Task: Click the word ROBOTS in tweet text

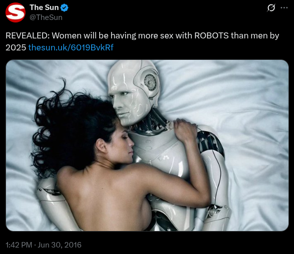Action: pyautogui.click(x=211, y=35)
